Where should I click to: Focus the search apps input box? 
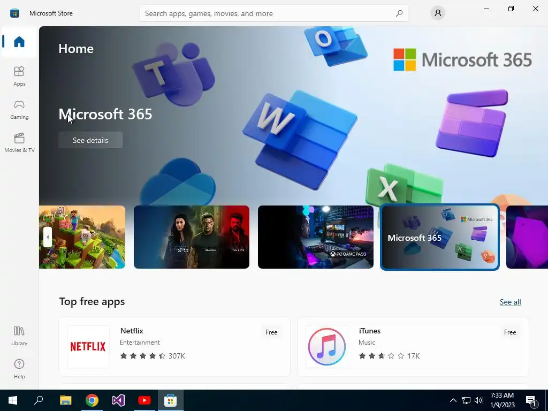273,13
